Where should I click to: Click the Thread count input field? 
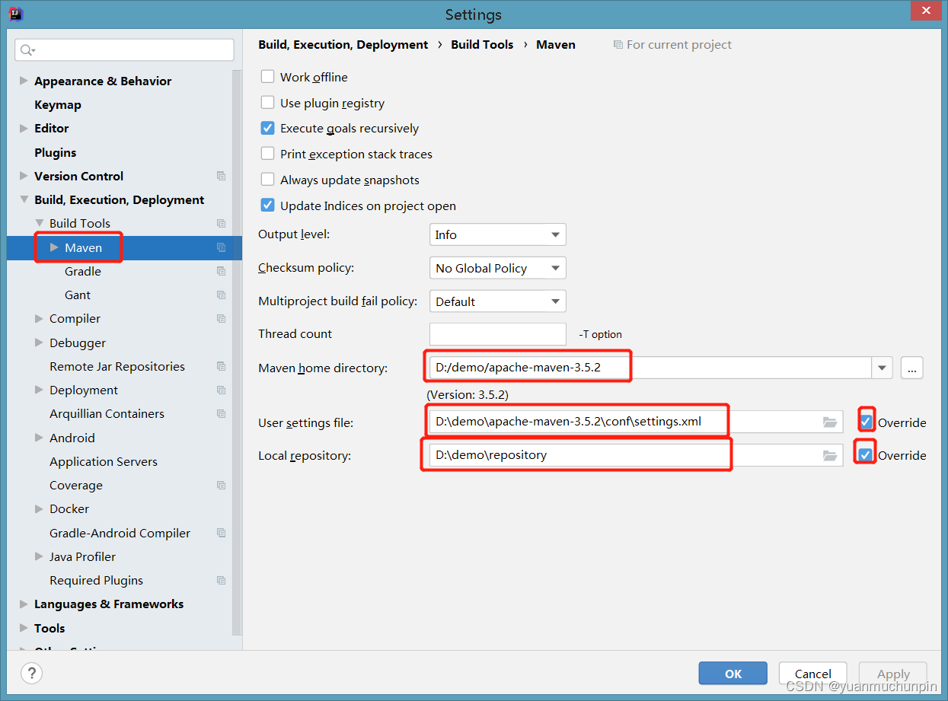point(498,334)
